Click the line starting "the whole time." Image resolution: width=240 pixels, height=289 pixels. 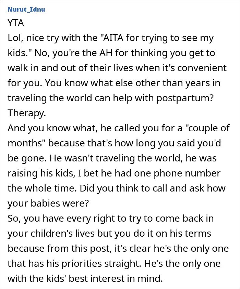coord(116,188)
